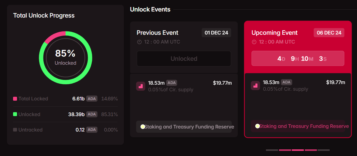Select the first carousel pagination bar
The height and width of the screenshot is (156, 357).
click(x=272, y=150)
